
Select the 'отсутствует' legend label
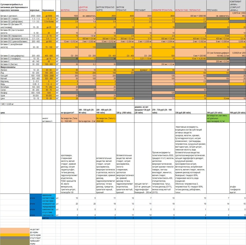[x=35, y=238]
